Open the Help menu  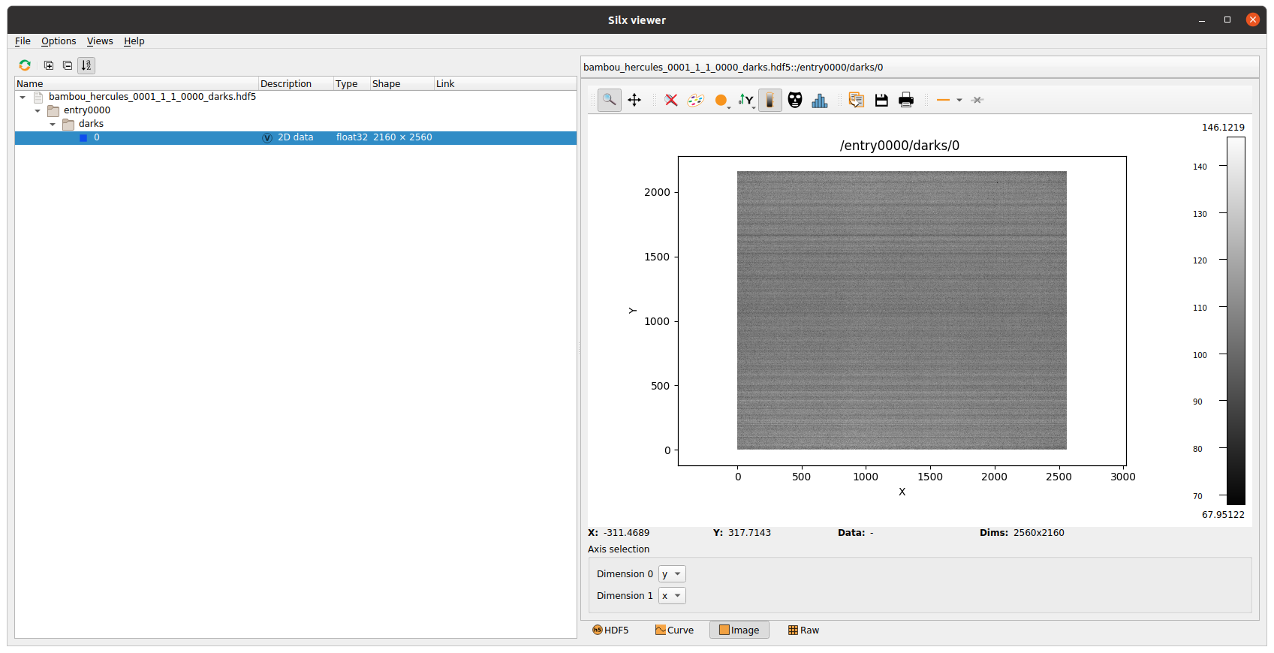click(x=134, y=41)
